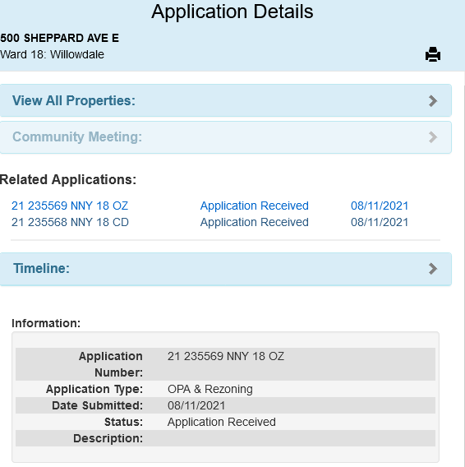The width and height of the screenshot is (465, 467).
Task: Expand the Timeline section header
Action: pos(226,269)
